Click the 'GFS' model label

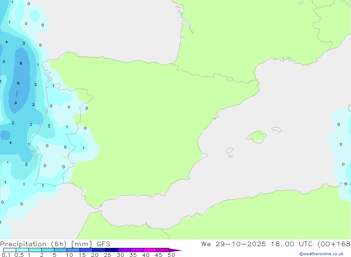click(104, 244)
